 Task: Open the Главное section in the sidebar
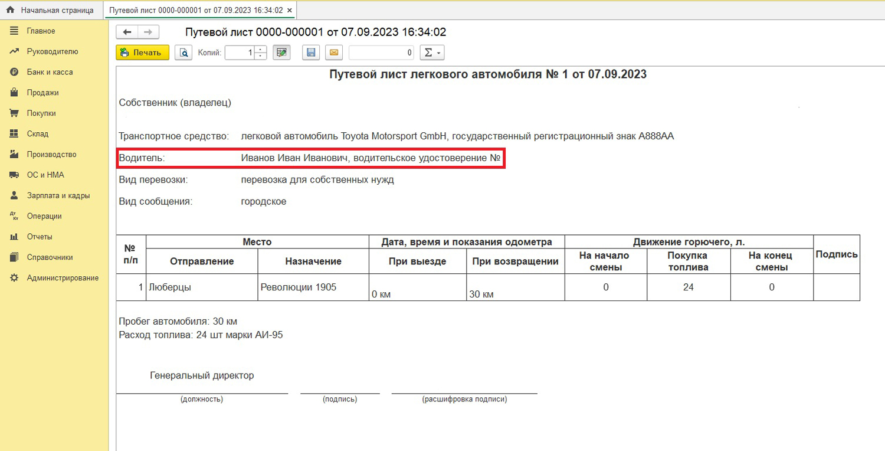coord(41,31)
